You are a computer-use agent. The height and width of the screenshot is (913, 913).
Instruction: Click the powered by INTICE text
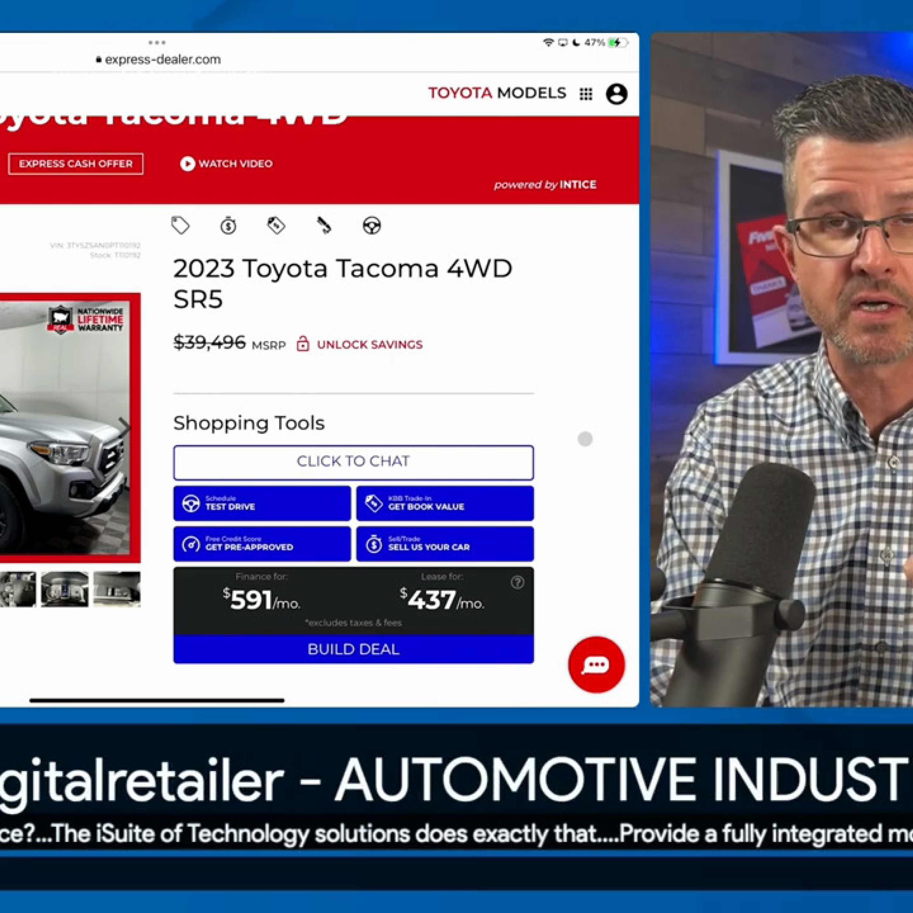[545, 185]
